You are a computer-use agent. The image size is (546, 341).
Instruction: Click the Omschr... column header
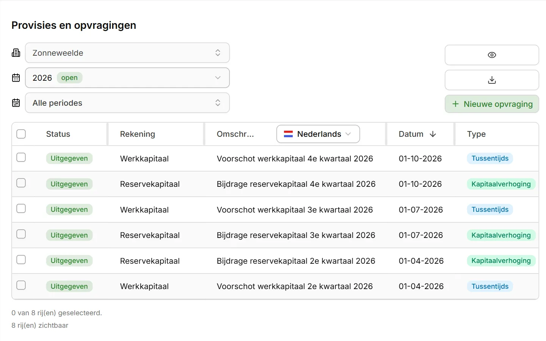[x=235, y=134]
